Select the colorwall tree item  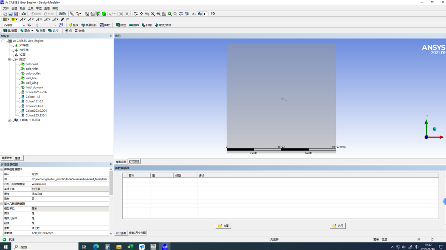tap(32, 64)
